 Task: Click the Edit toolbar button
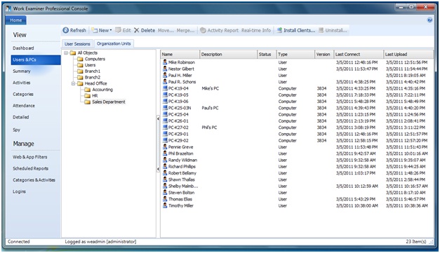tap(123, 30)
